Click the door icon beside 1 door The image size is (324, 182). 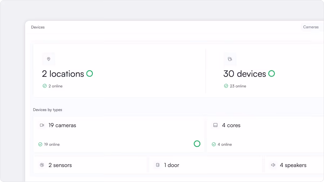(158, 165)
